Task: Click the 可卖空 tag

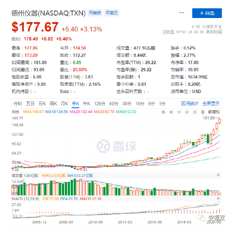Action: (x=112, y=13)
